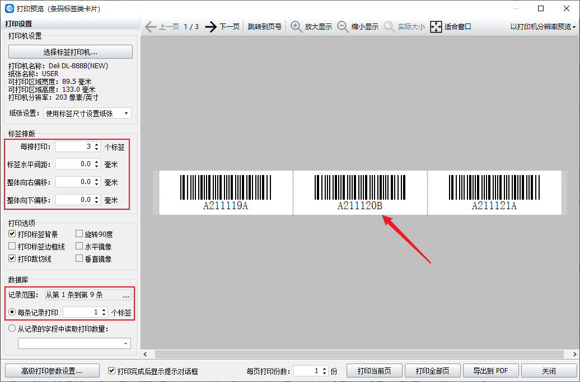Click the 每条记录打印 spinner arrows
The image size is (580, 382).
pyautogui.click(x=104, y=313)
